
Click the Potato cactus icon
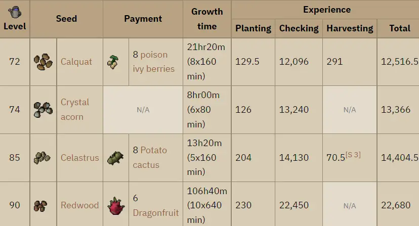click(115, 158)
